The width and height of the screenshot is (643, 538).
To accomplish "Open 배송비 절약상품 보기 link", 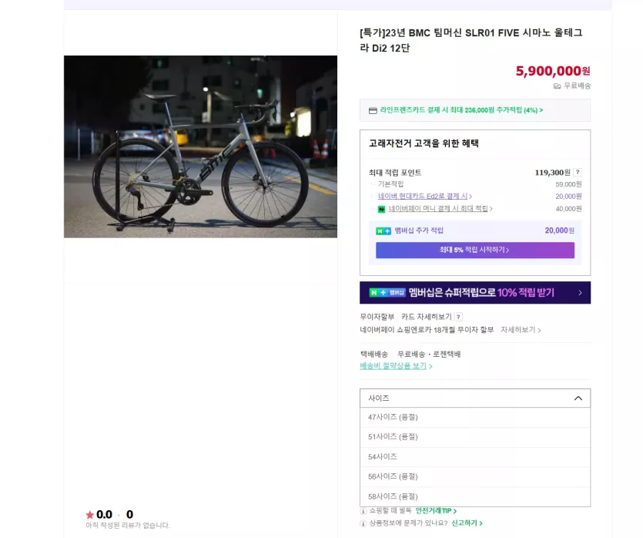I will [x=396, y=365].
